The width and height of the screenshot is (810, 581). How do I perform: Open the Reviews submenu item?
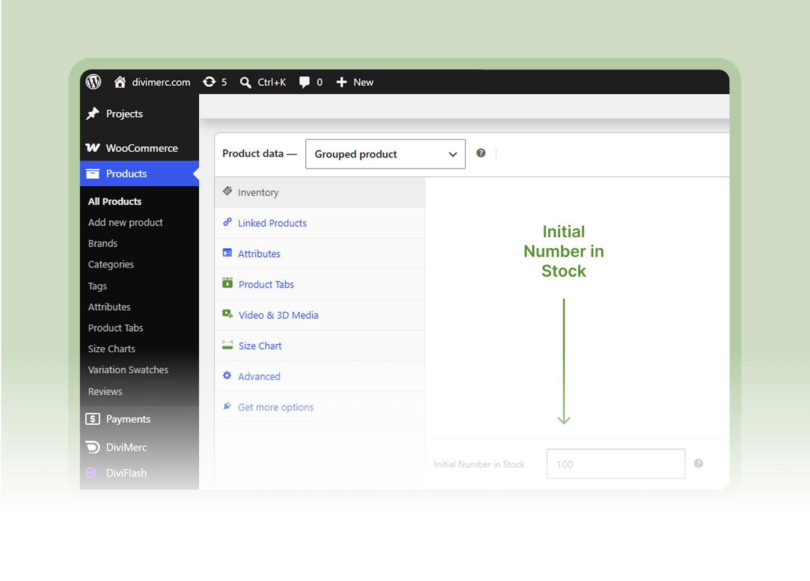[x=105, y=392]
